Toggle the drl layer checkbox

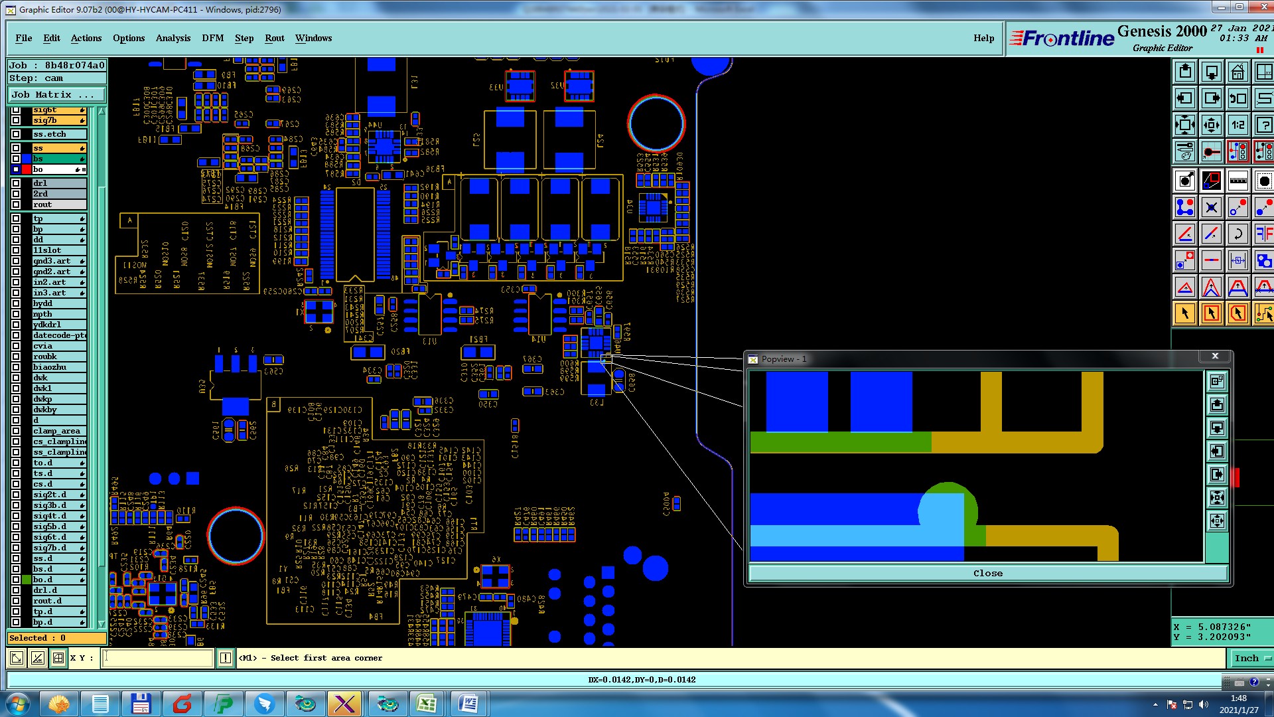[16, 183]
